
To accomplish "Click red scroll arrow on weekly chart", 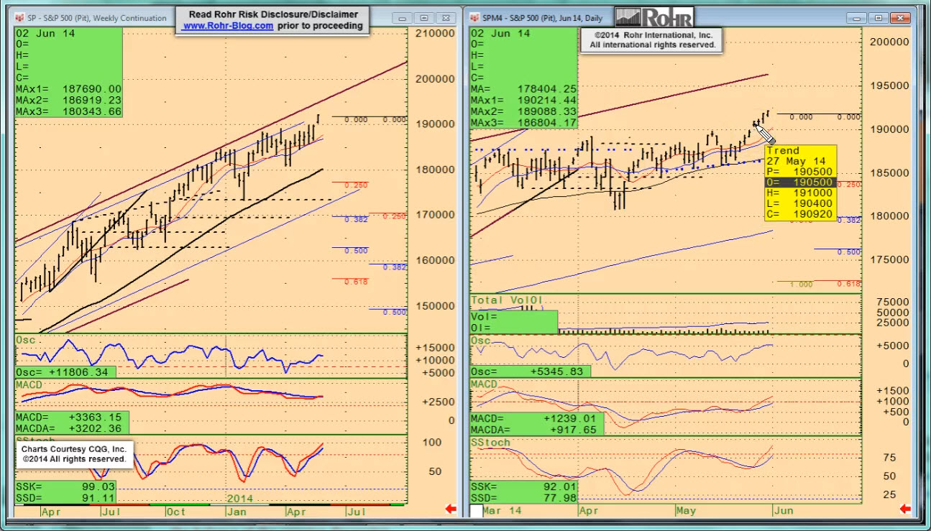I will 451,509.
